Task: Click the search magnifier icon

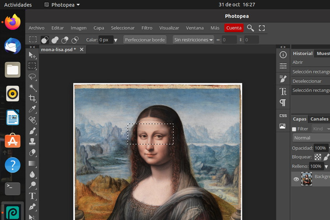Action: tap(250, 28)
